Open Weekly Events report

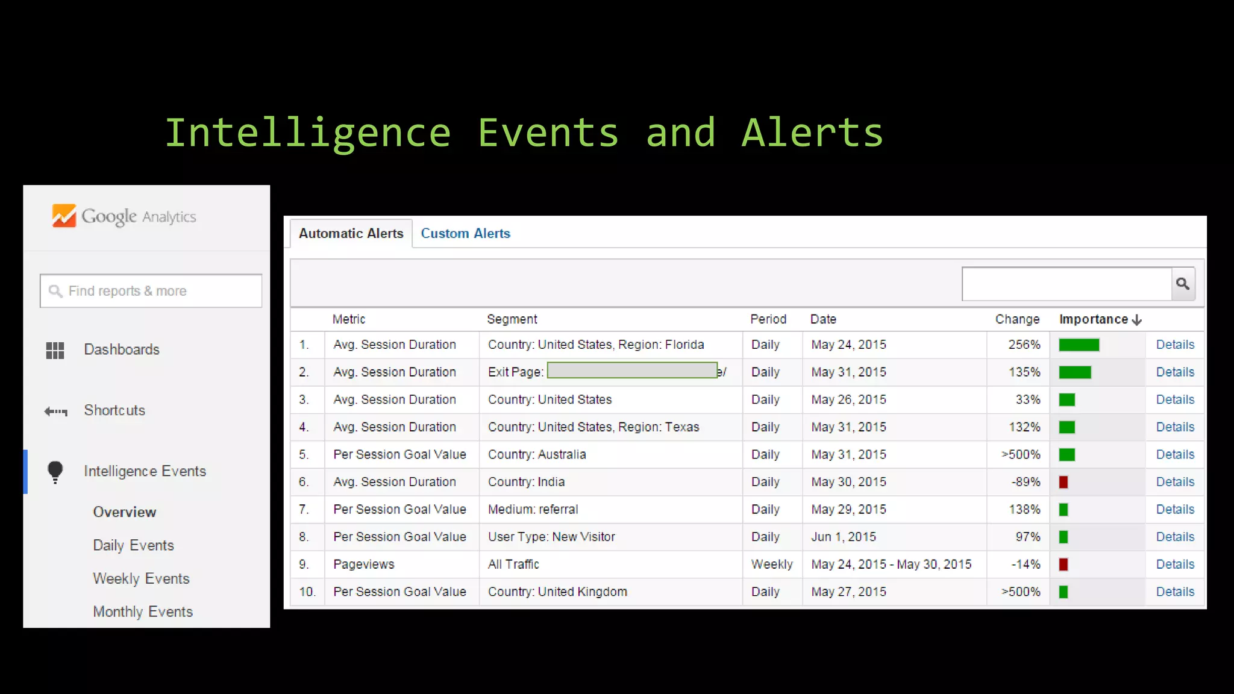click(x=141, y=578)
